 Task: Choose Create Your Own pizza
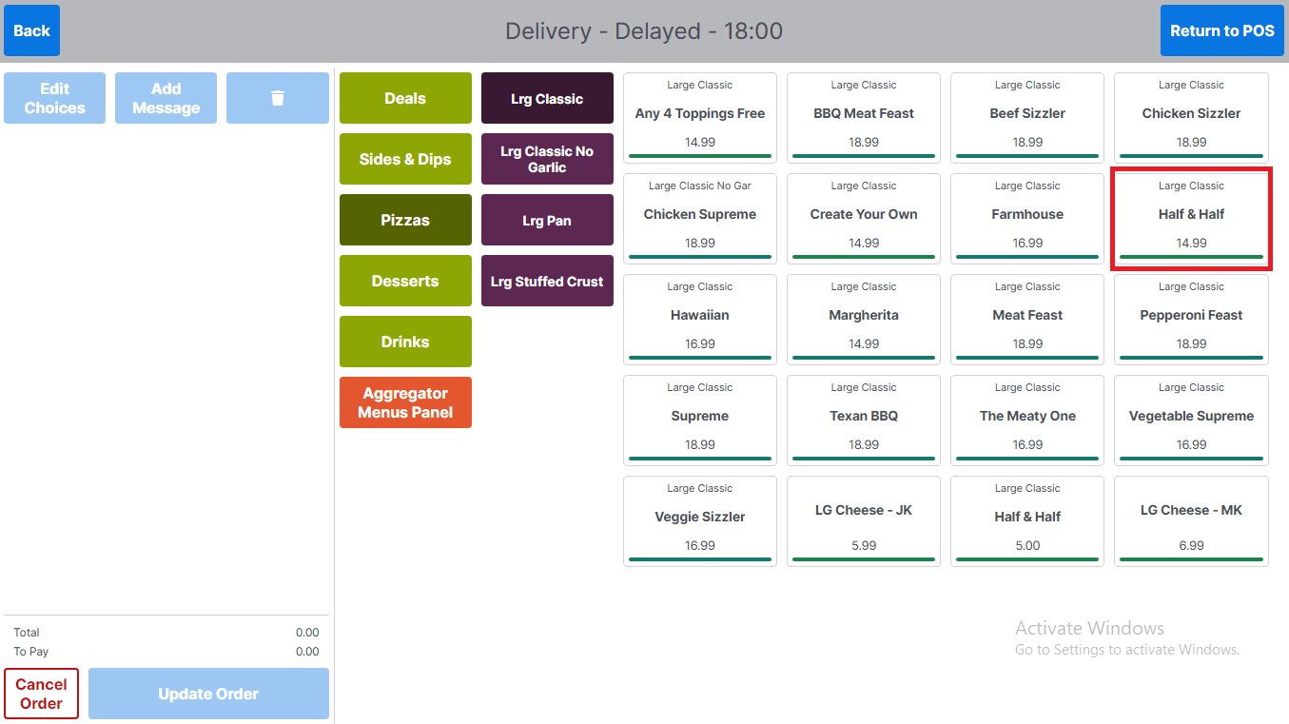[864, 219]
